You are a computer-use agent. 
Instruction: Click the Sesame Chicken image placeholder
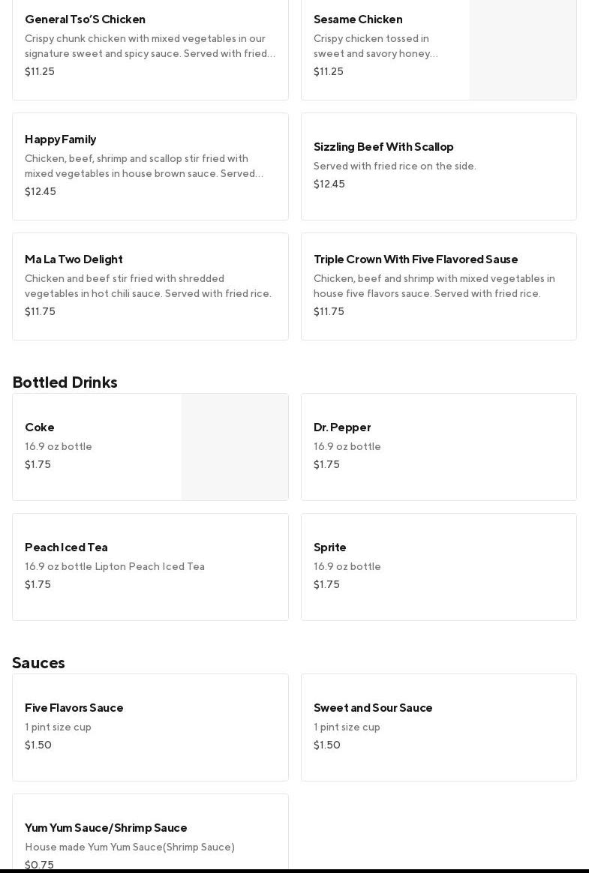[x=522, y=48]
